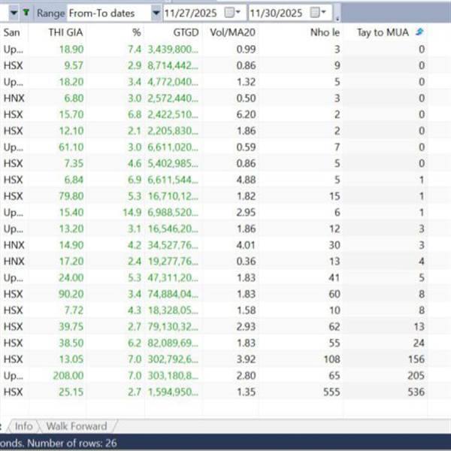Sort by the % column header
The height and width of the screenshot is (451, 451).
(137, 32)
